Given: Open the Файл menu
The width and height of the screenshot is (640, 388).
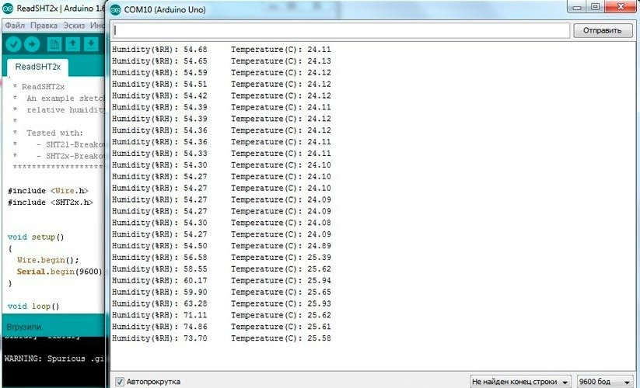Looking at the screenshot, I should 15,25.
